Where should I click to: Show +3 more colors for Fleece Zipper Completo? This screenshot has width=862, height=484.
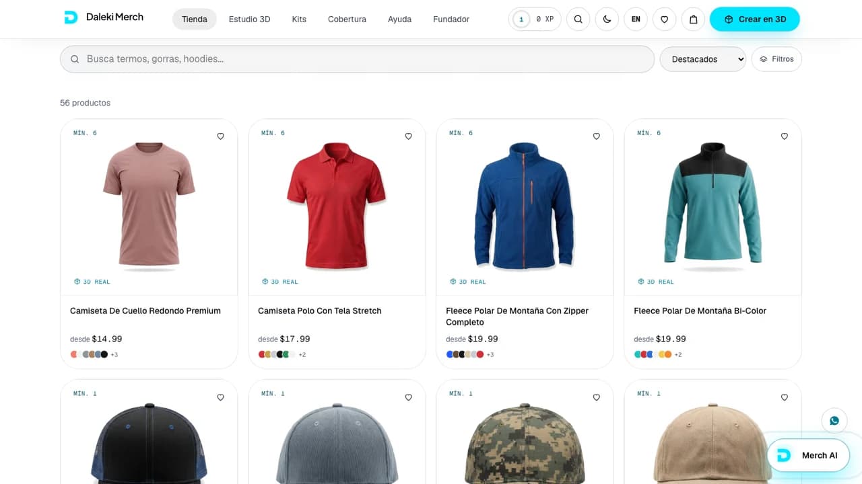(x=490, y=355)
